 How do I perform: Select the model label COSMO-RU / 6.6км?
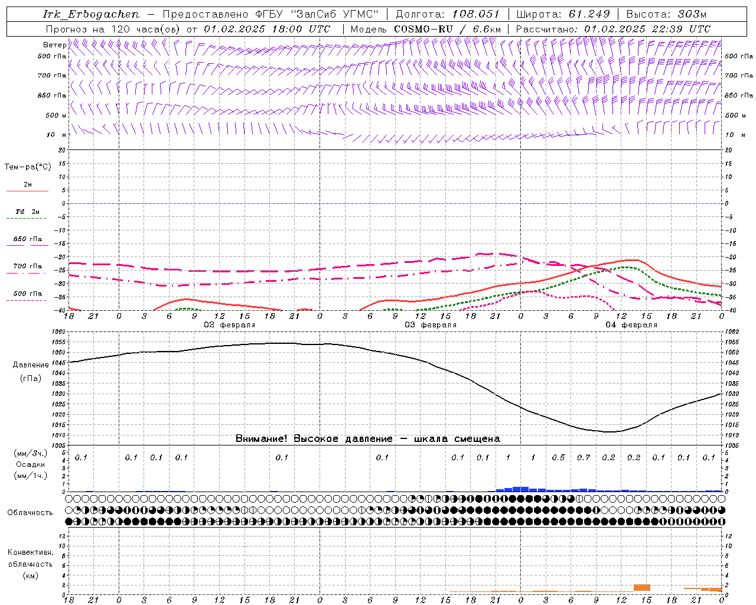[x=448, y=29]
